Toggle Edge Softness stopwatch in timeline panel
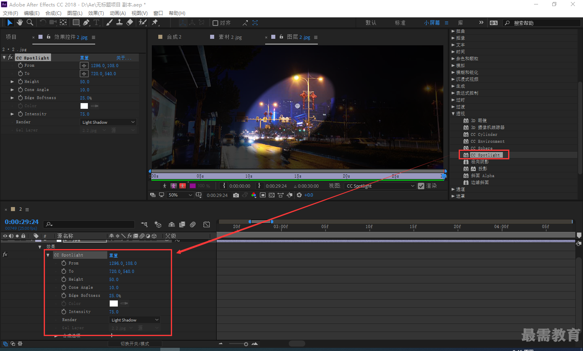 tap(64, 296)
